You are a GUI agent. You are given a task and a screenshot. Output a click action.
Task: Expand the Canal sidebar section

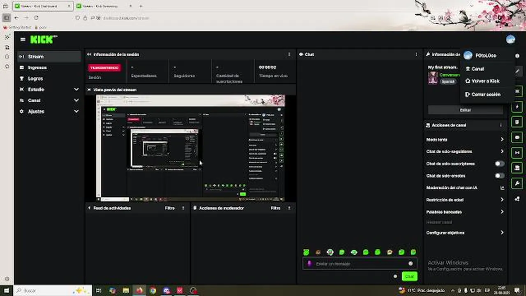coord(49,100)
